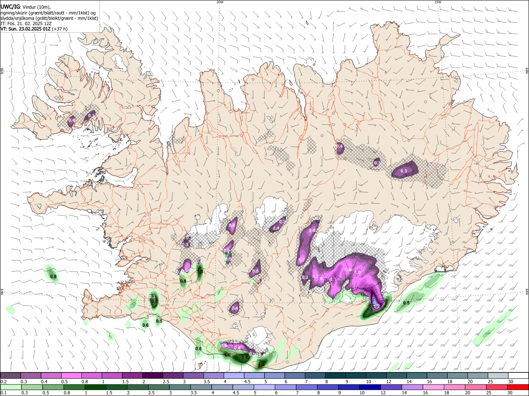The width and height of the screenshot is (529, 396).
Task: Click the '20W' longitude label at top
Action: click(x=220, y=2)
